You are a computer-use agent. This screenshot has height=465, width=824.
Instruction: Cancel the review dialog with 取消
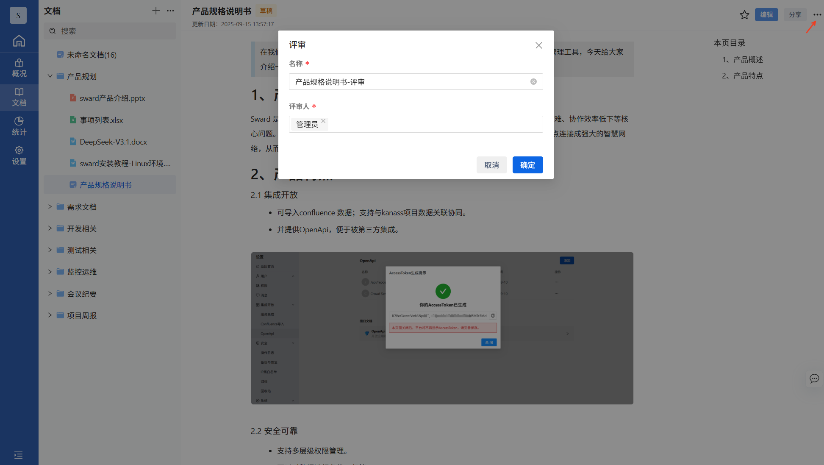pyautogui.click(x=491, y=165)
